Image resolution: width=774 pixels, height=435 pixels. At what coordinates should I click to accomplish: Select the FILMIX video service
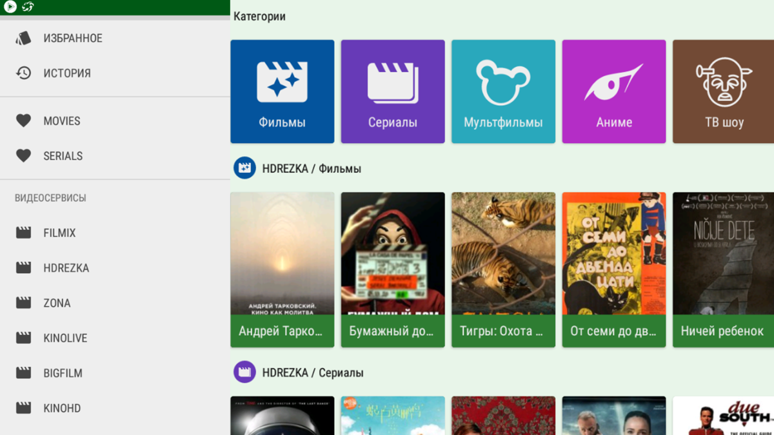pyautogui.click(x=115, y=233)
